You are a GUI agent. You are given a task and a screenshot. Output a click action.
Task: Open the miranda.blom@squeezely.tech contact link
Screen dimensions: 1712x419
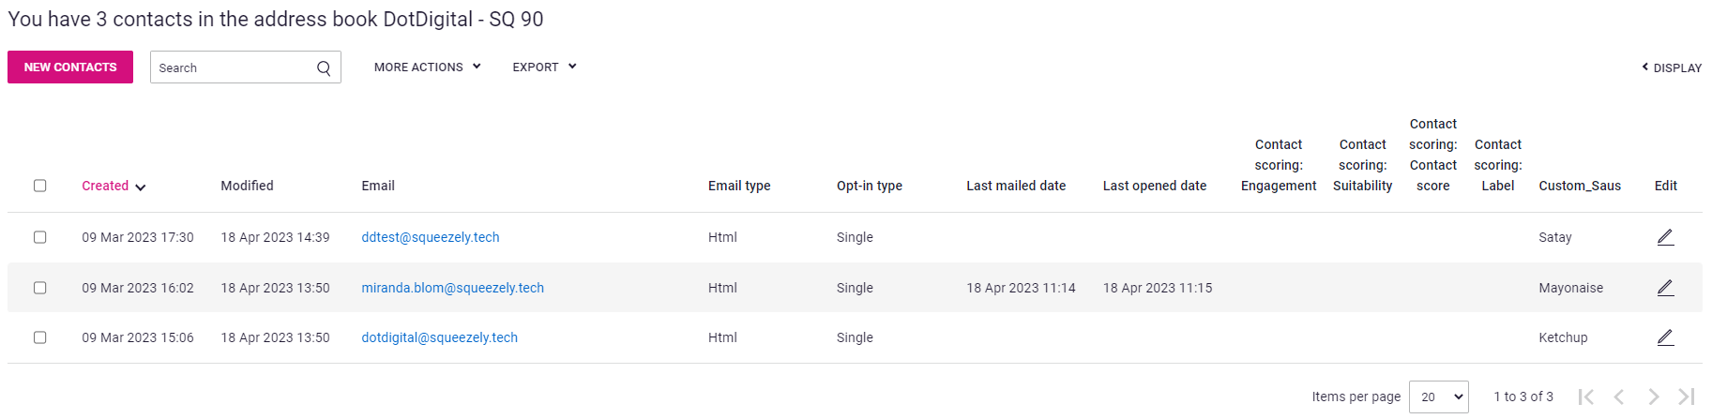click(x=452, y=288)
